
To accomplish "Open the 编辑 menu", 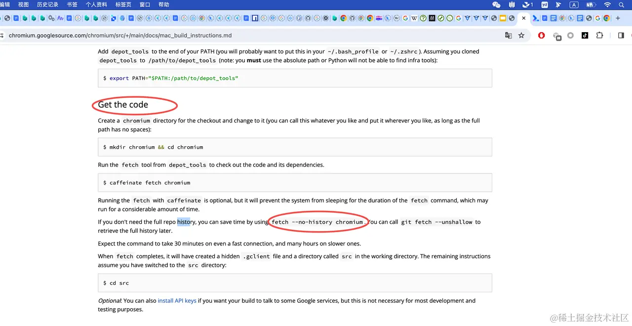I will point(4,4).
